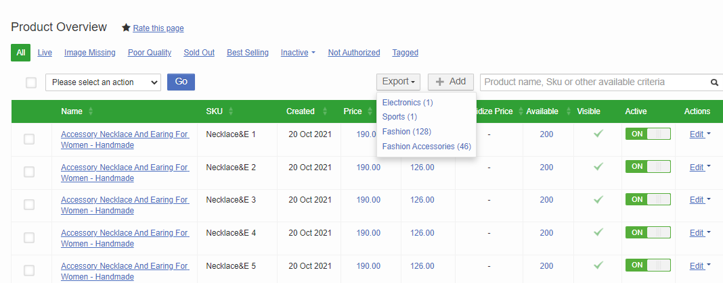This screenshot has width=723, height=283.
Task: Click the Add product button
Action: pyautogui.click(x=451, y=82)
